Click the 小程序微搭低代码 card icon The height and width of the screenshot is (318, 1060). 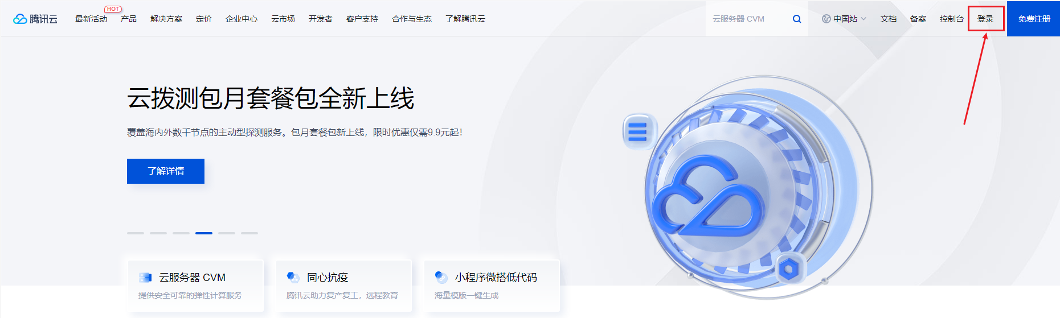441,277
